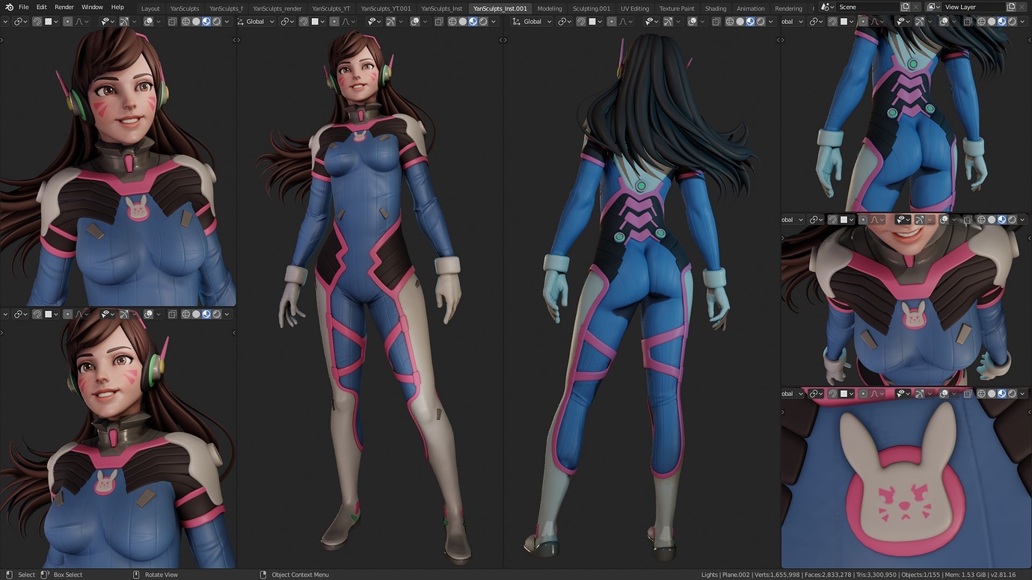Viewport: 1032px width, 580px height.
Task: Toggle overlays in face close-up viewport header
Action: (x=148, y=22)
